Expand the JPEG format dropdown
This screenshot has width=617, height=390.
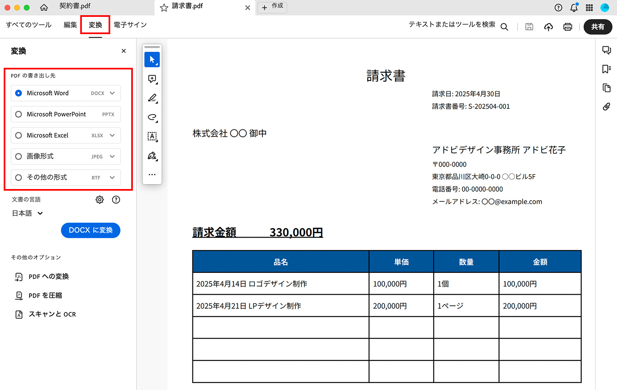(112, 157)
